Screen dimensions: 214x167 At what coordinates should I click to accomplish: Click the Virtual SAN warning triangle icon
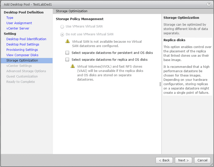click(67, 41)
